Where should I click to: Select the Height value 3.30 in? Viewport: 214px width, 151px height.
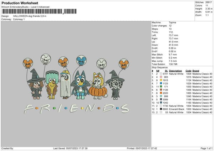[209, 9]
